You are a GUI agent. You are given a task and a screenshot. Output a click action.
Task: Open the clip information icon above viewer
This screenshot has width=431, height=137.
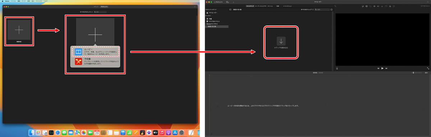tap(394, 6)
